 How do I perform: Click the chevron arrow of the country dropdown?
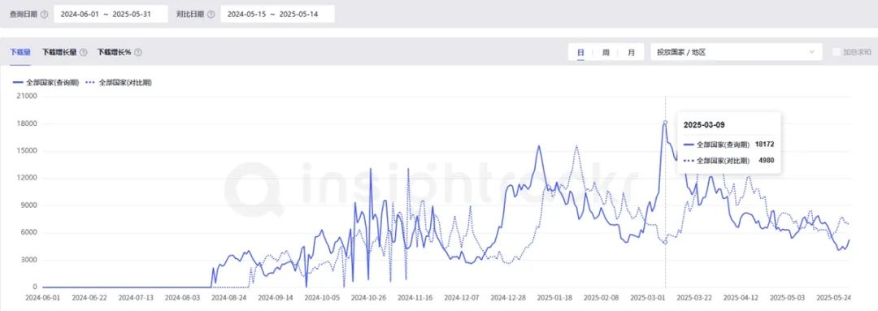tap(812, 52)
